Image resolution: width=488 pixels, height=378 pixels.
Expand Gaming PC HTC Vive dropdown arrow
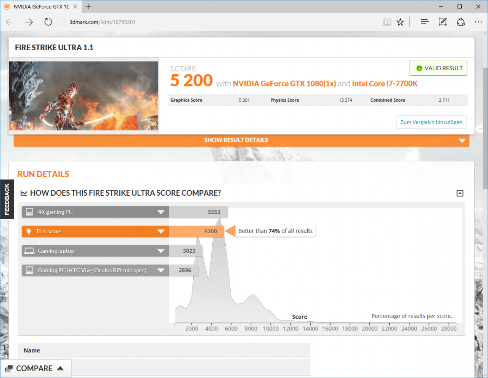pyautogui.click(x=161, y=270)
